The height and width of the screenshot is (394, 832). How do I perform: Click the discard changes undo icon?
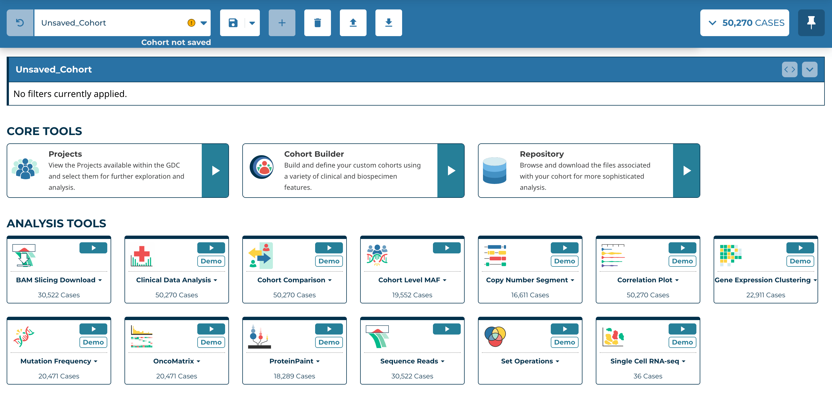coord(20,23)
